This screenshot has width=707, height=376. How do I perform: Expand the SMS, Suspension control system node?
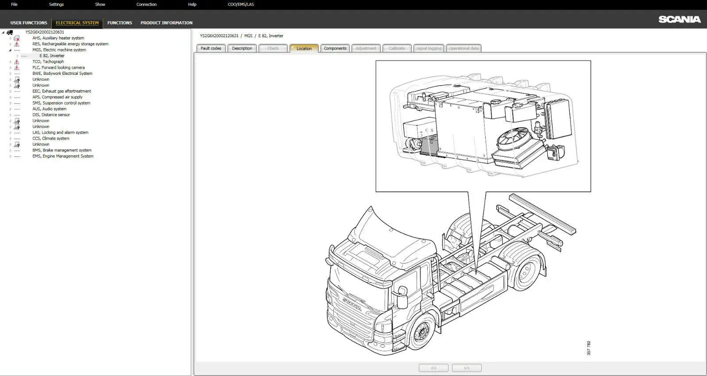10,103
